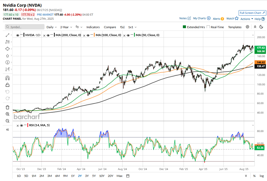Click the trash delete drawings icon

click(7, 107)
